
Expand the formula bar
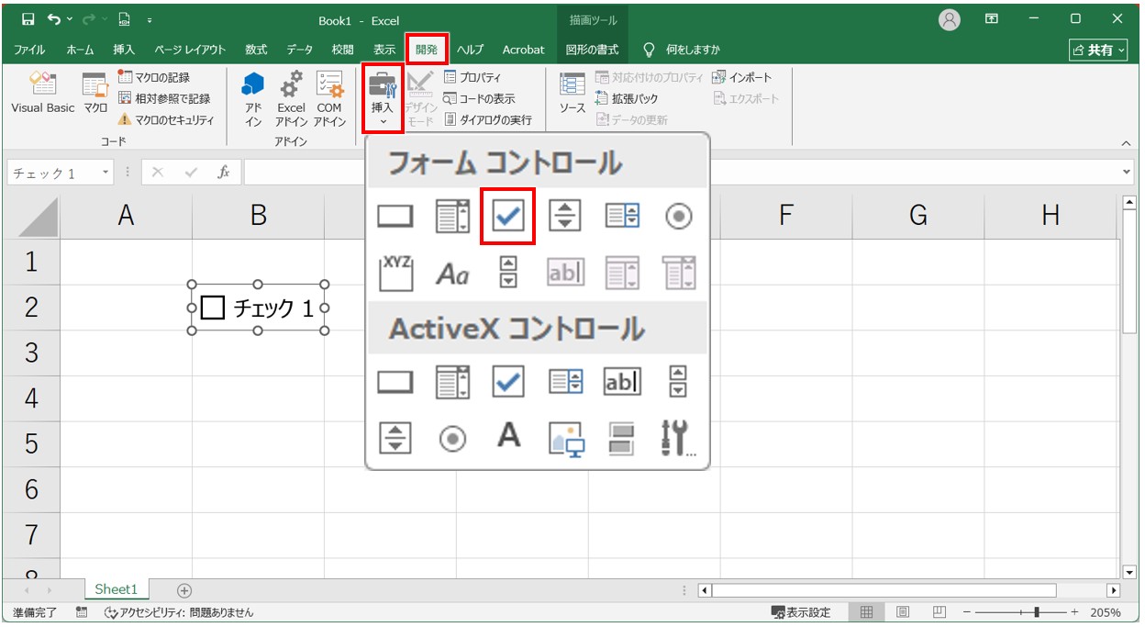click(1127, 173)
